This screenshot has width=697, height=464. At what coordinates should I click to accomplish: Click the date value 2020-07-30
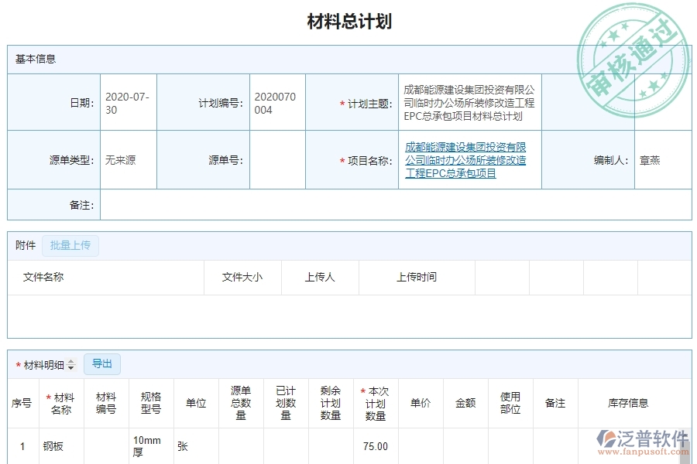[128, 101]
